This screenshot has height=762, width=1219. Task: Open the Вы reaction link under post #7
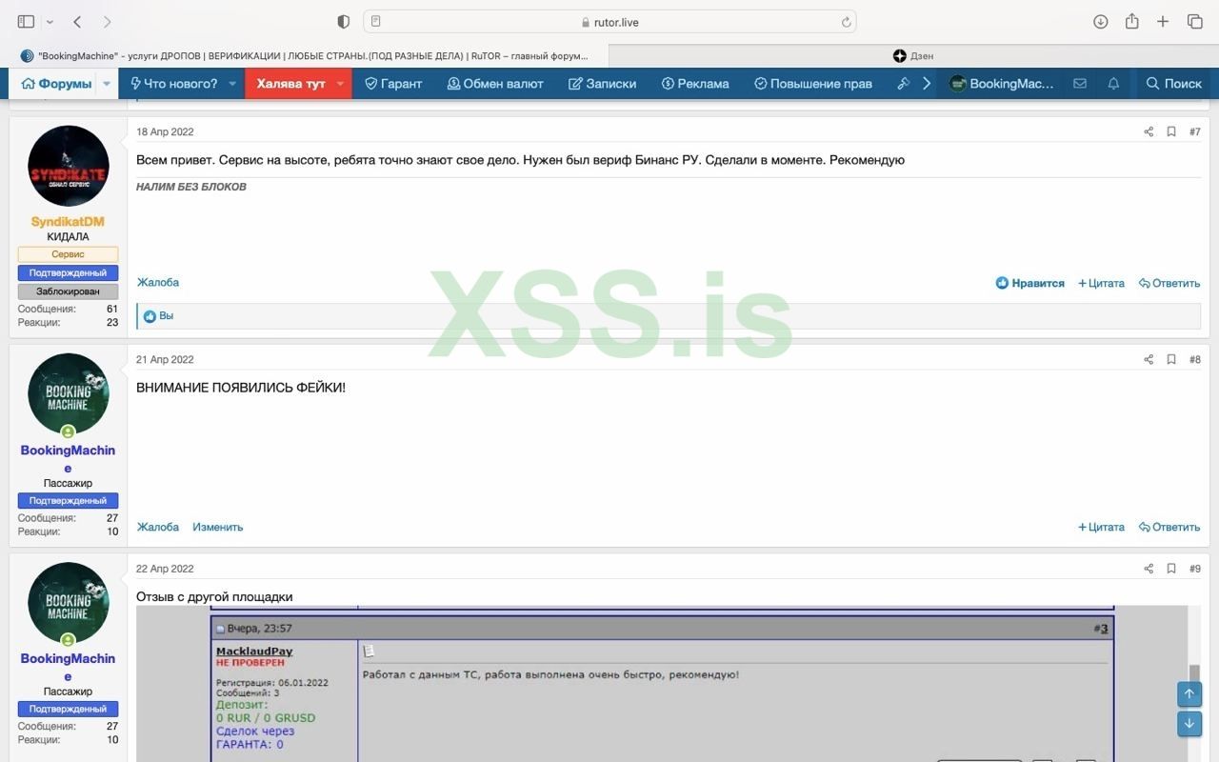[167, 316]
